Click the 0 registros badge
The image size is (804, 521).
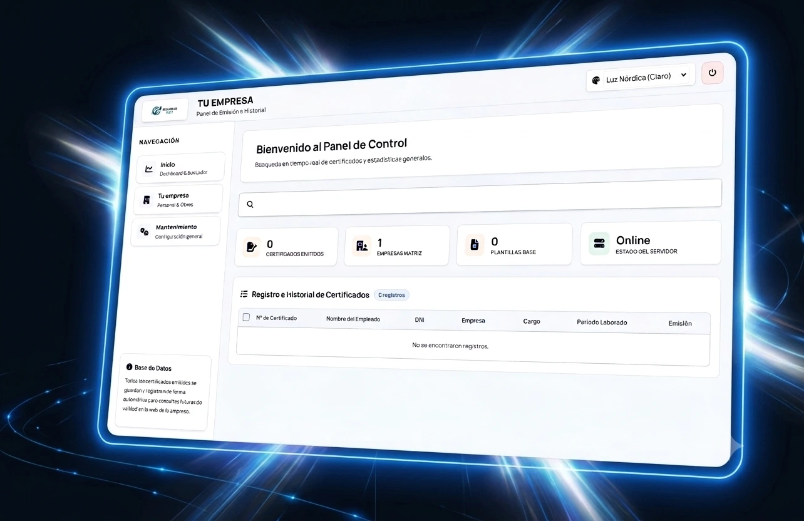[391, 295]
